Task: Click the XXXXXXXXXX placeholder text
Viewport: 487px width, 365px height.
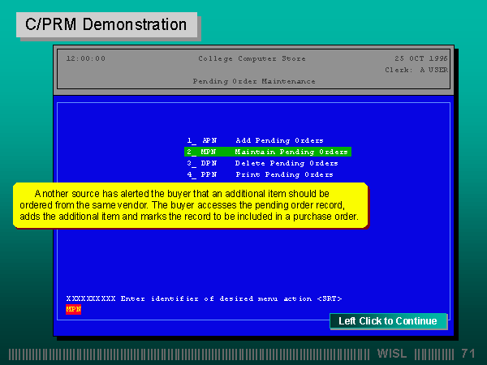Action: point(91,298)
